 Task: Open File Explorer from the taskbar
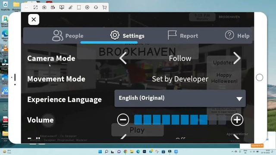[x=132, y=152]
